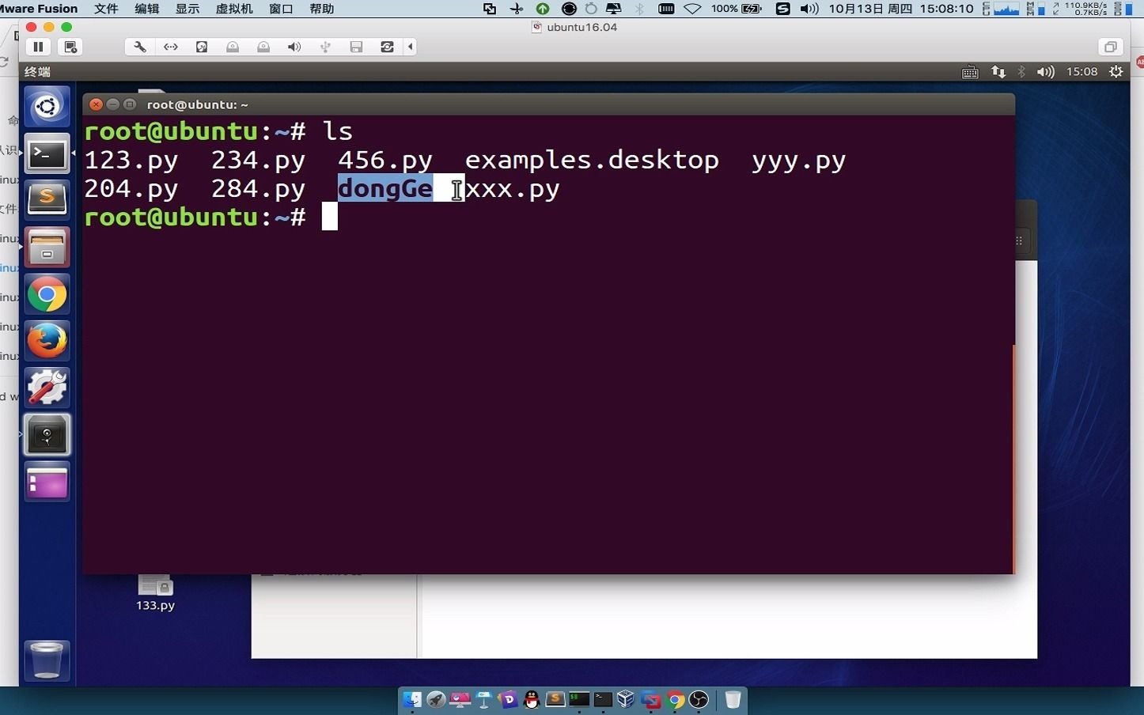This screenshot has width=1144, height=715.
Task: Click the floppy disk icon in VMware toolbar
Action: pos(356,47)
